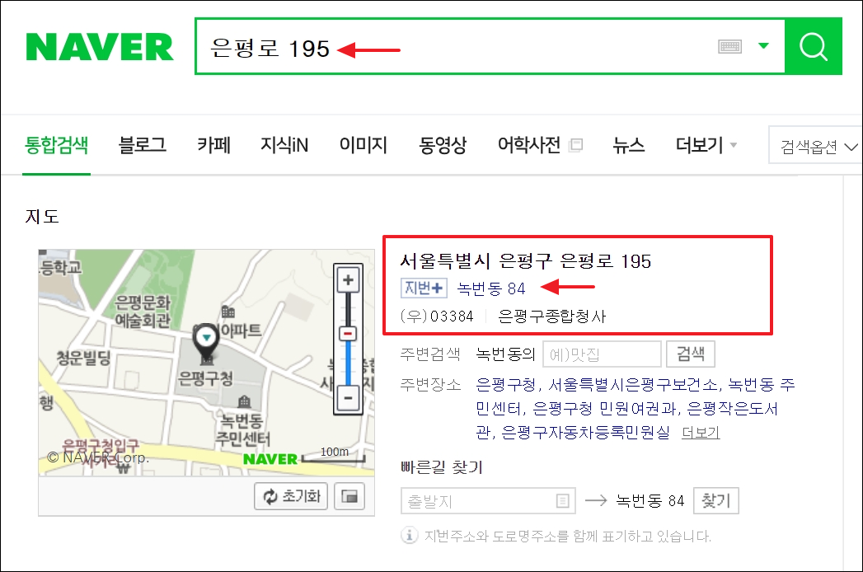Viewport: 863px width, 572px height.
Task: Click the postal code 03384 text
Action: point(452,316)
